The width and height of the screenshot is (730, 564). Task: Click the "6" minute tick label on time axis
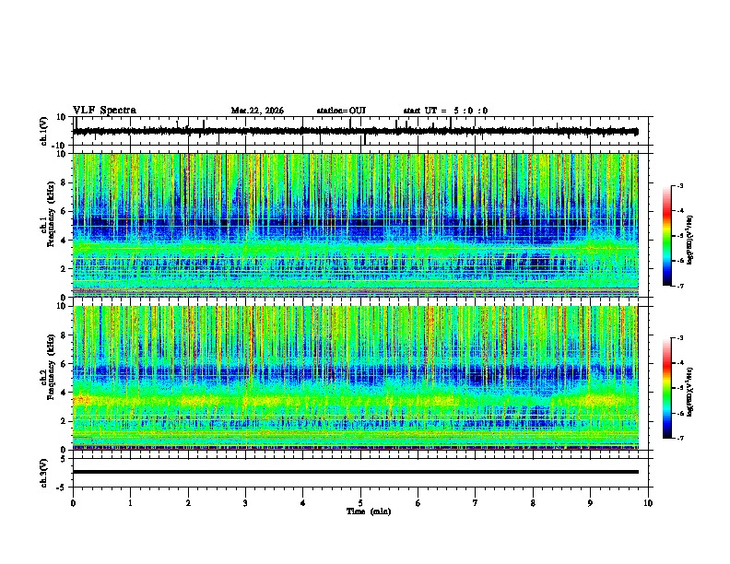(x=418, y=503)
